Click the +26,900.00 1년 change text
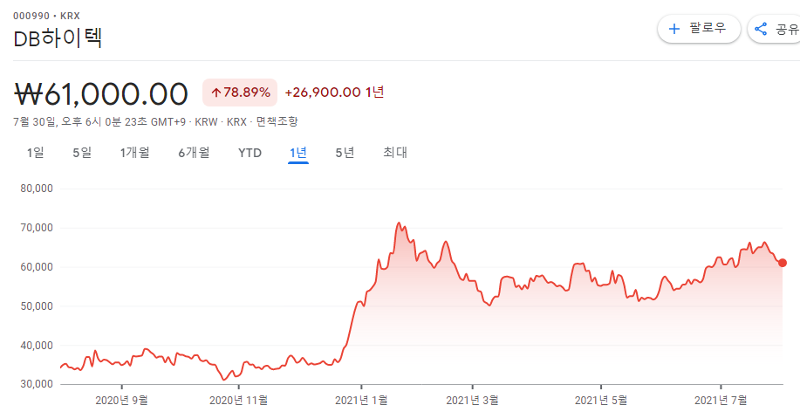This screenshot has height=412, width=800. click(334, 93)
